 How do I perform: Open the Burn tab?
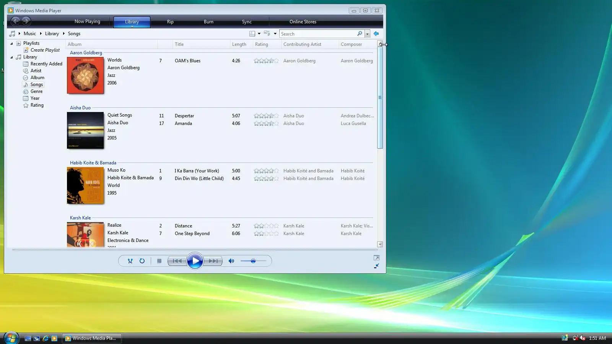(208, 22)
